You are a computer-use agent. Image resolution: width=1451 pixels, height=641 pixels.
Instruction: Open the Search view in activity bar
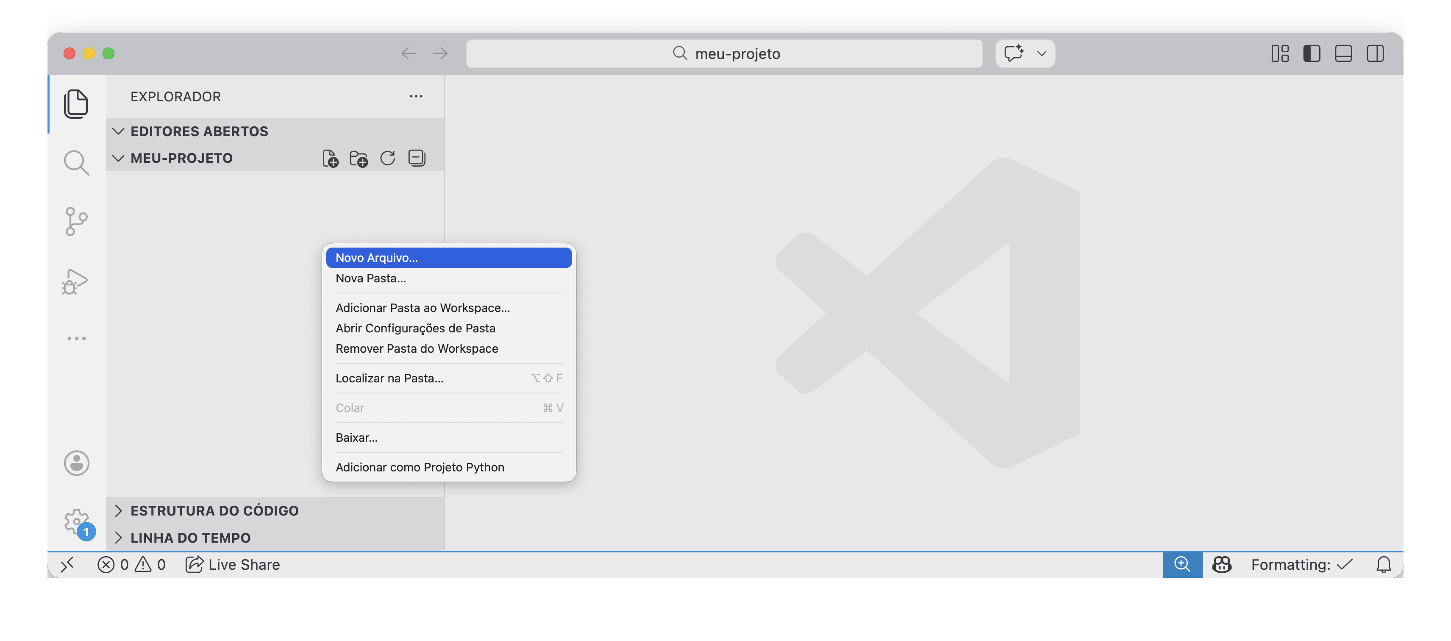(76, 163)
